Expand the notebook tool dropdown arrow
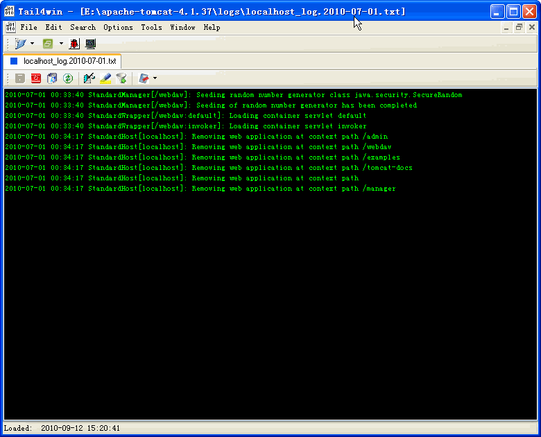The image size is (541, 437). click(155, 78)
